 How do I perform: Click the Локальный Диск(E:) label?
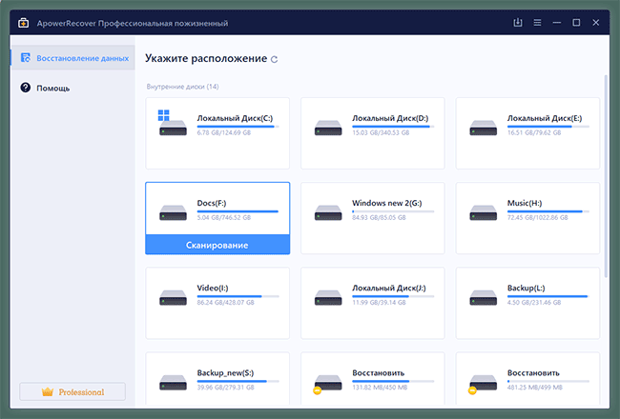pos(545,118)
